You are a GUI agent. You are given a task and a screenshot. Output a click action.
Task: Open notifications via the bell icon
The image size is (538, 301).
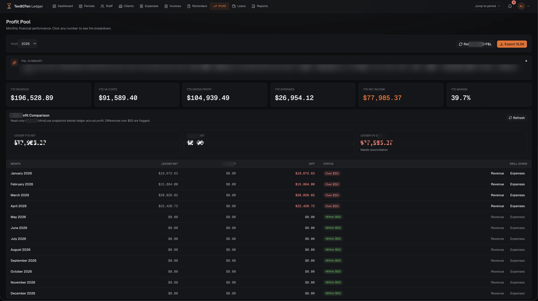tap(510, 6)
